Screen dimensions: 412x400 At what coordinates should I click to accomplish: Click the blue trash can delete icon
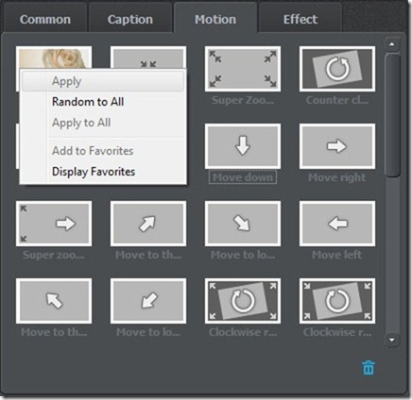(369, 367)
